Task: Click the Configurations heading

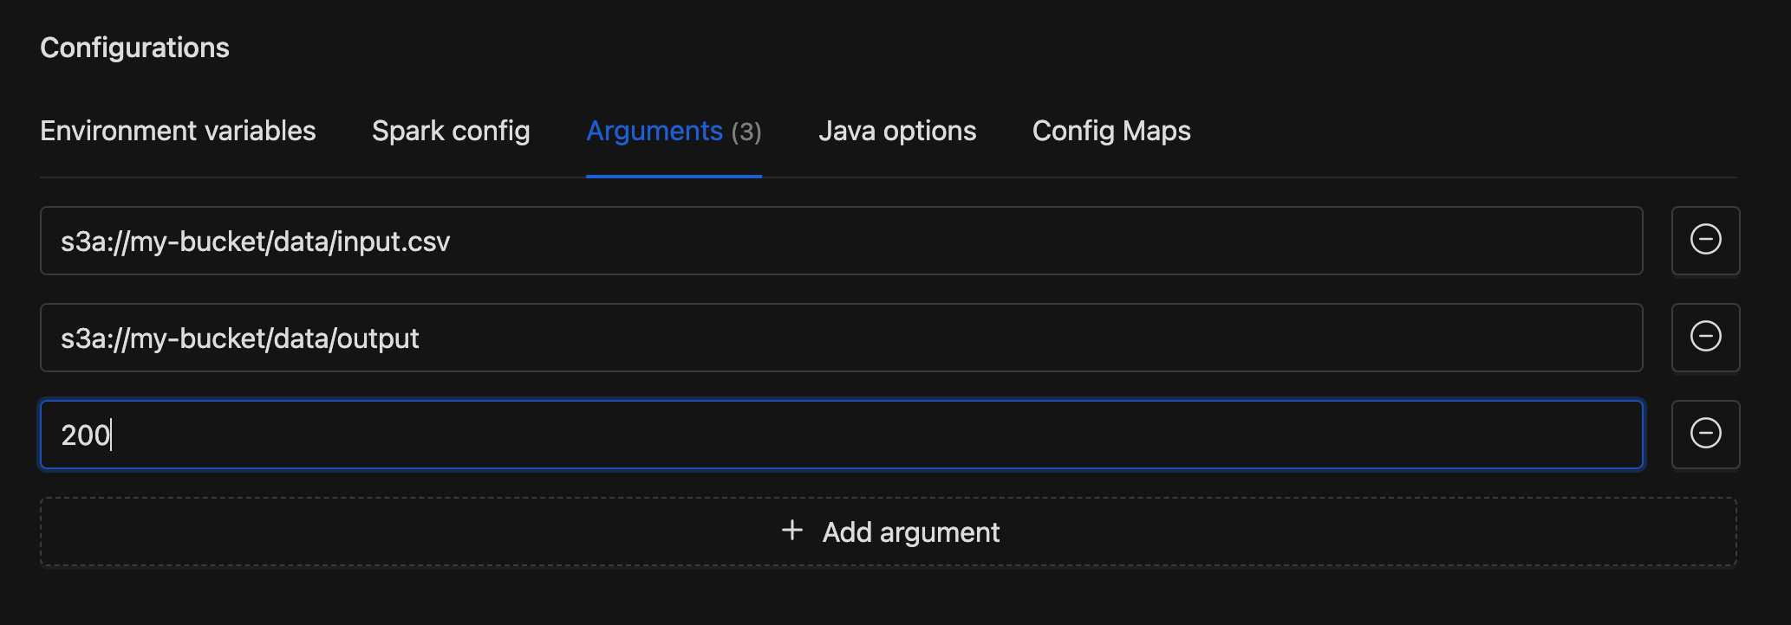Action: (x=134, y=48)
